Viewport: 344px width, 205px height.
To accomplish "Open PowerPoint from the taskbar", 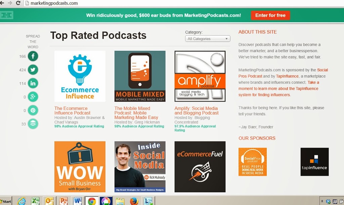I will (63, 201).
